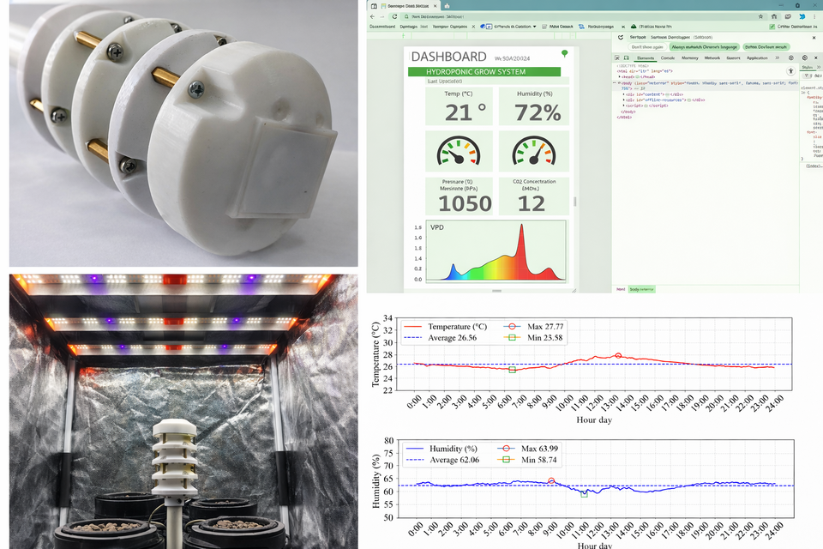
Task: Expand the head node in DOM tree
Action: coord(619,76)
